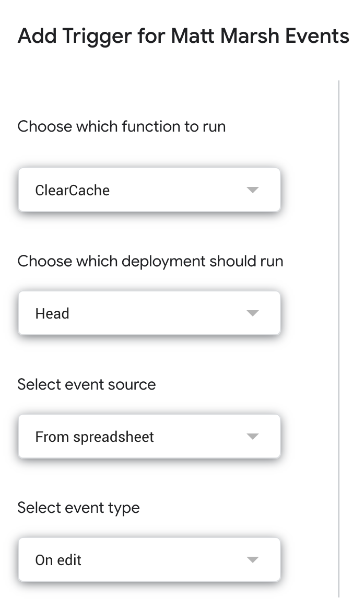Click the 'On edit' selected value text
353x610 pixels.
tap(58, 560)
